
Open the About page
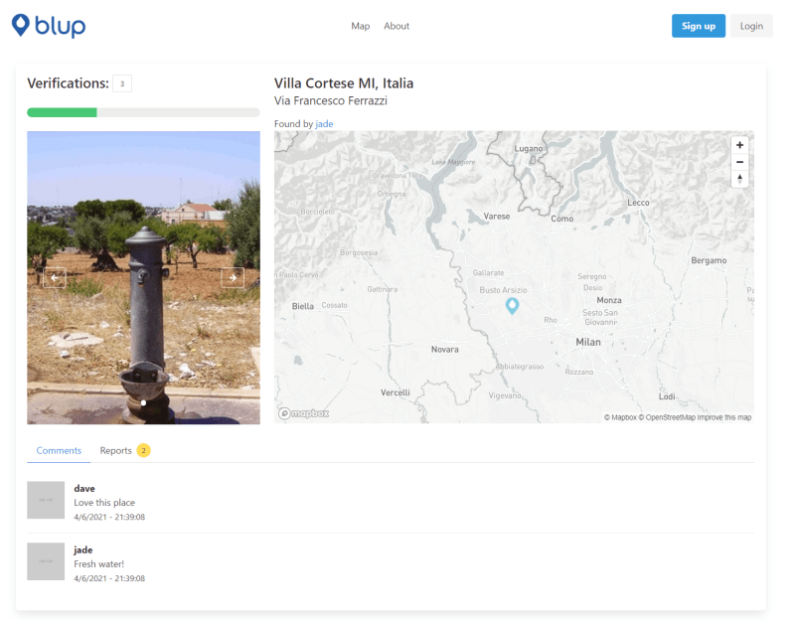tap(397, 26)
